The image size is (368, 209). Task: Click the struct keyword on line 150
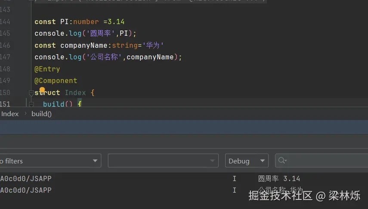(47, 92)
